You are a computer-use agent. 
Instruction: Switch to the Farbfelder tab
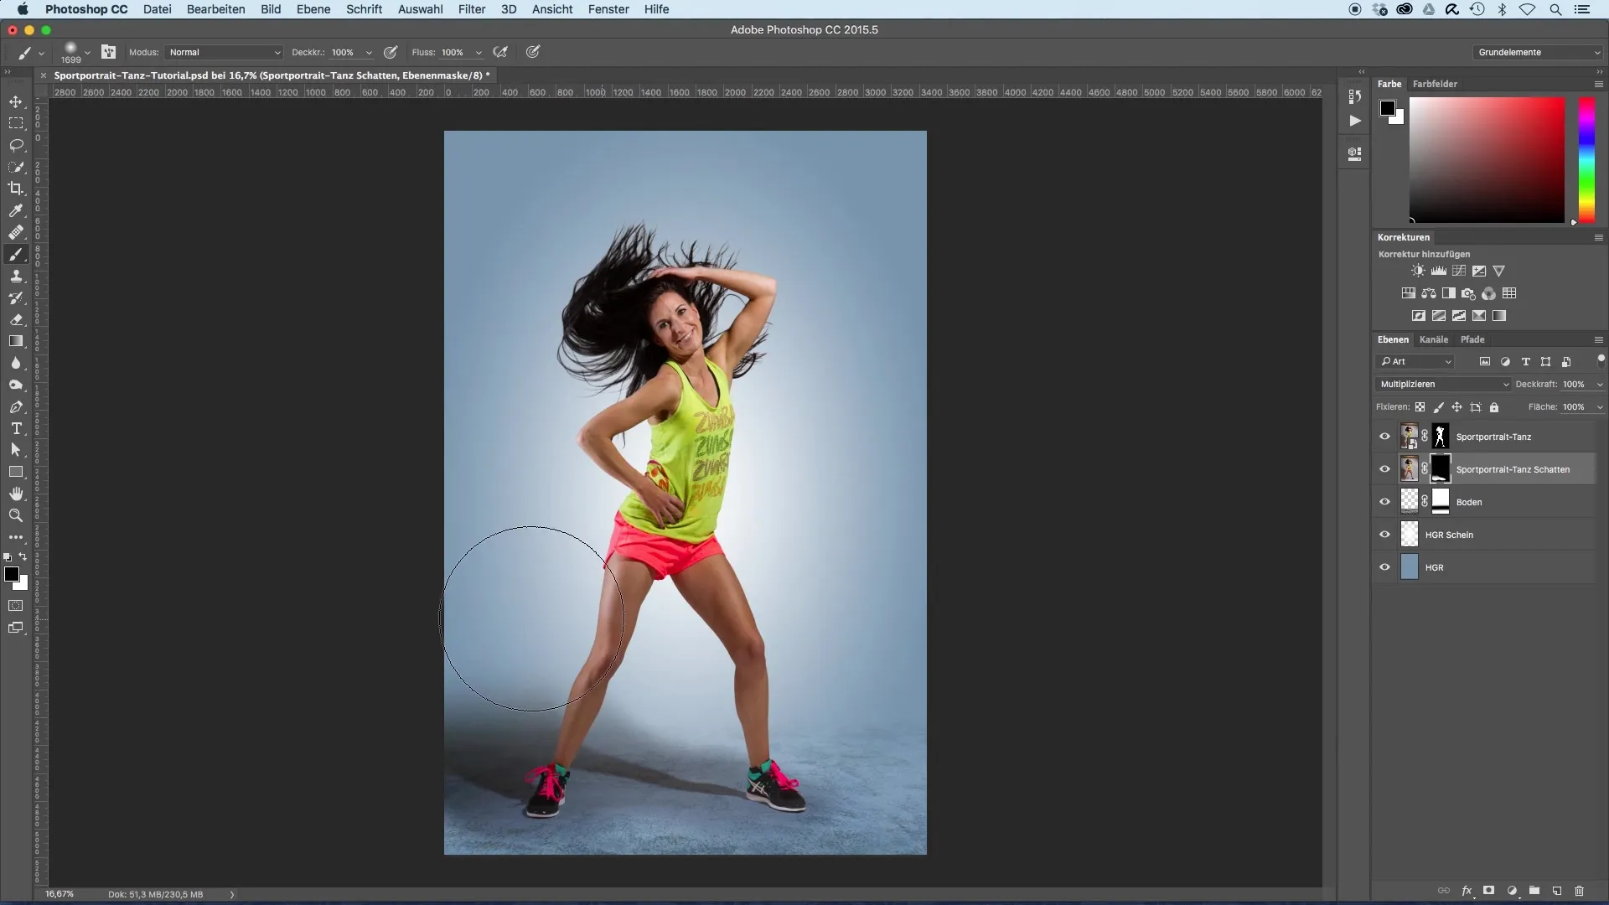[1435, 84]
